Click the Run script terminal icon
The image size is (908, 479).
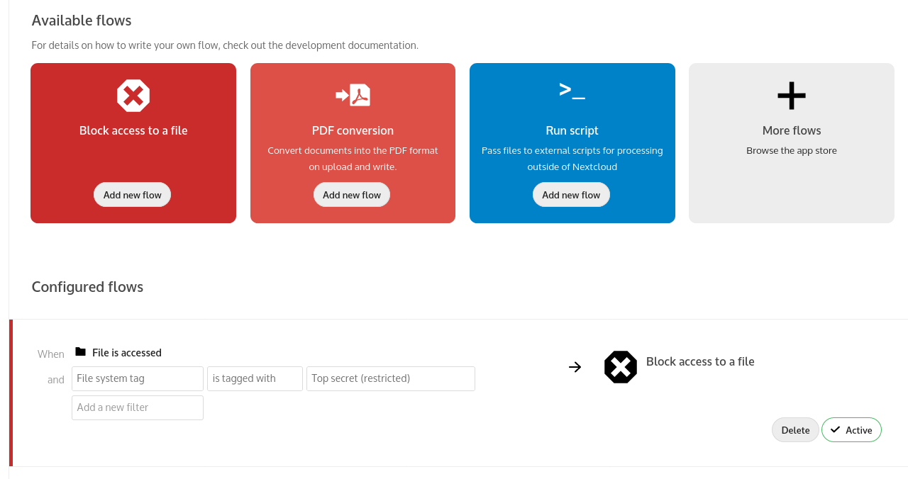(x=572, y=91)
